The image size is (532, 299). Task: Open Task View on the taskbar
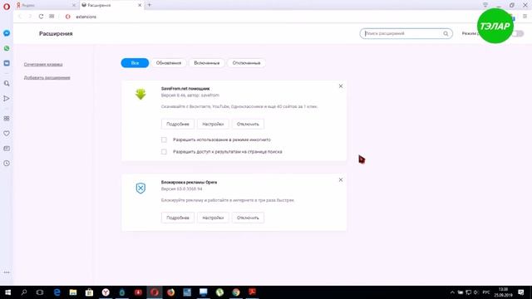pyautogui.click(x=40, y=292)
